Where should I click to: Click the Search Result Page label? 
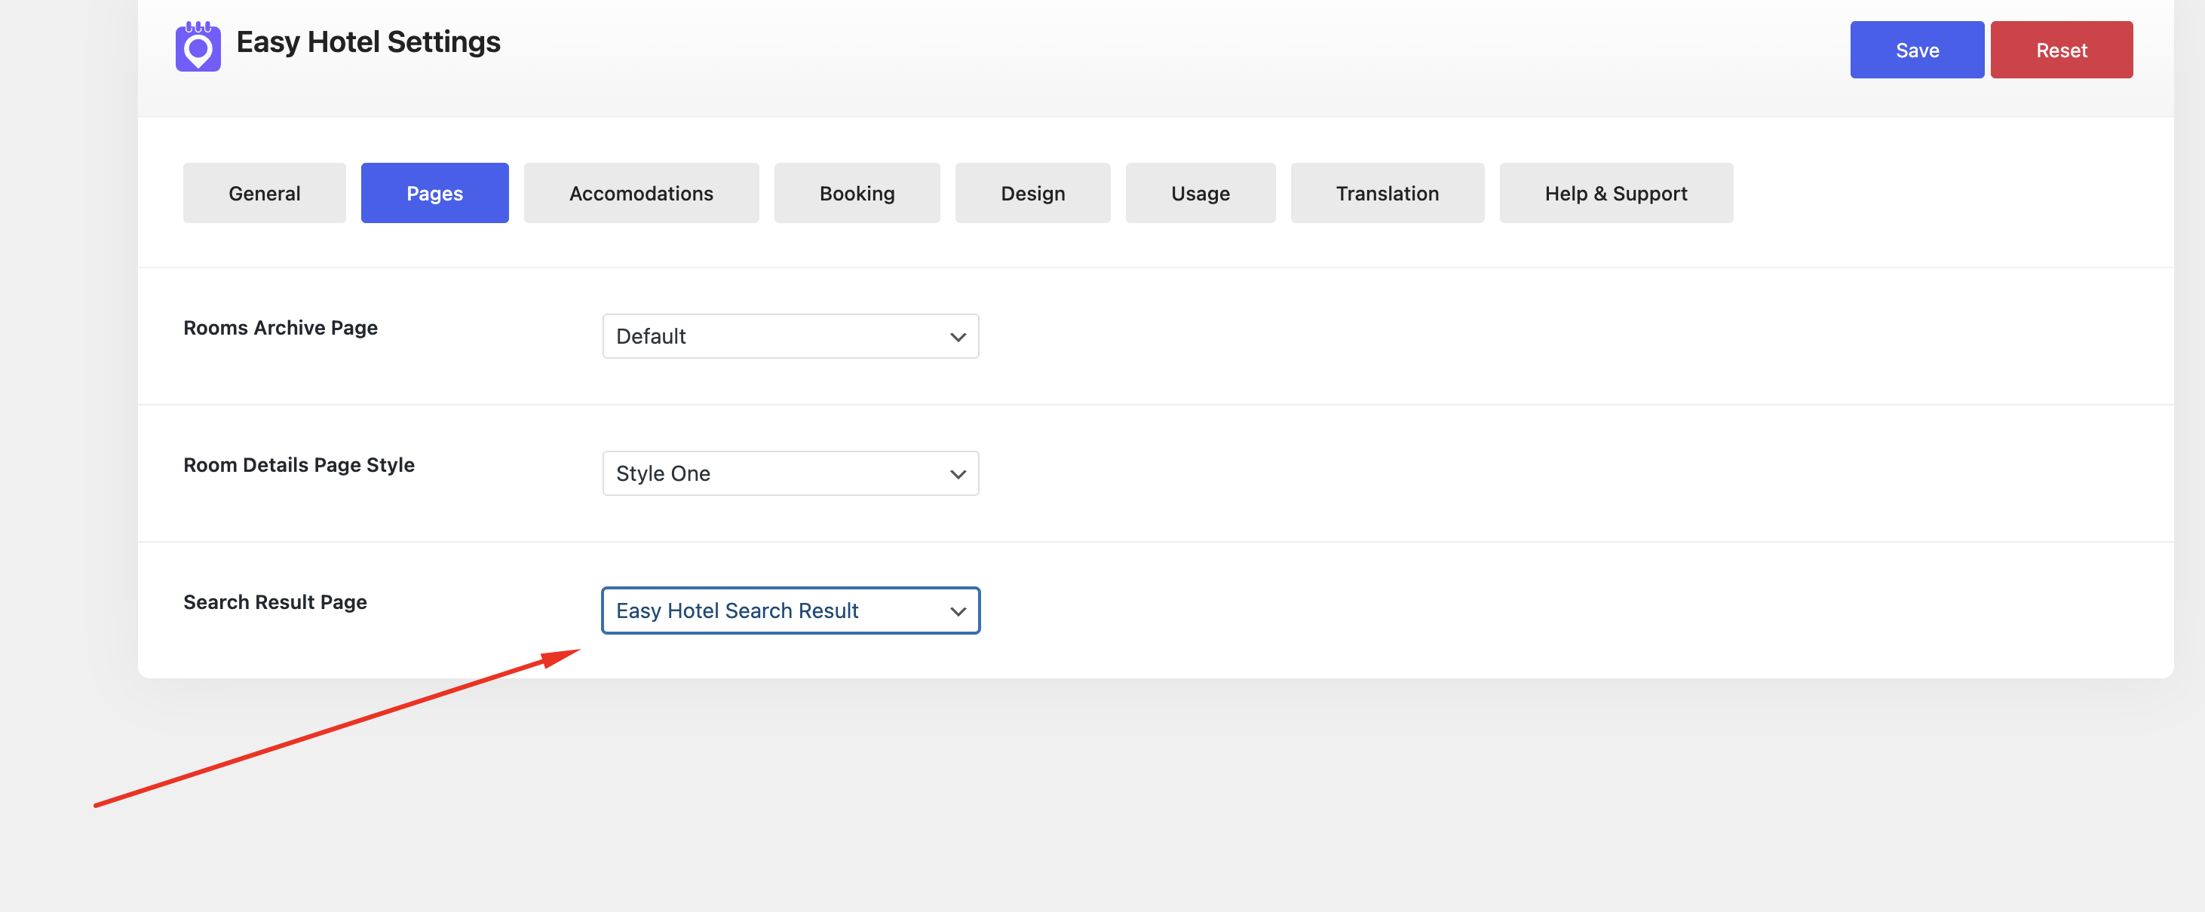(x=274, y=602)
